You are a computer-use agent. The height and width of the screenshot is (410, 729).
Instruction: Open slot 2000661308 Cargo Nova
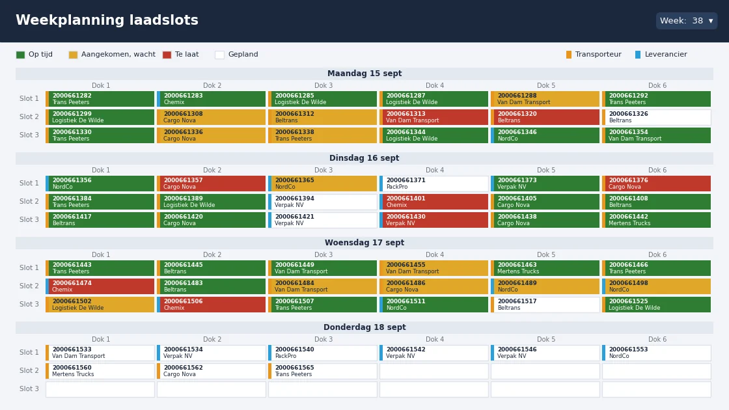pyautogui.click(x=211, y=117)
